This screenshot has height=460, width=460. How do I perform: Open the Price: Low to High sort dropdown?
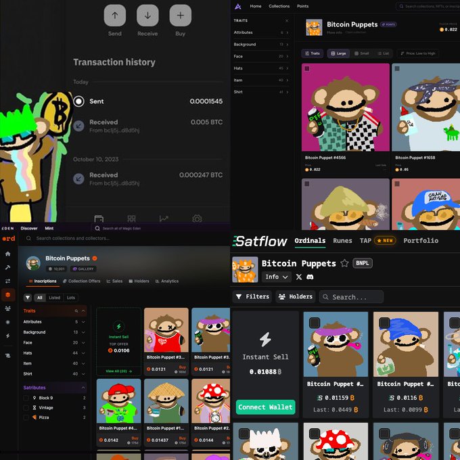point(418,53)
